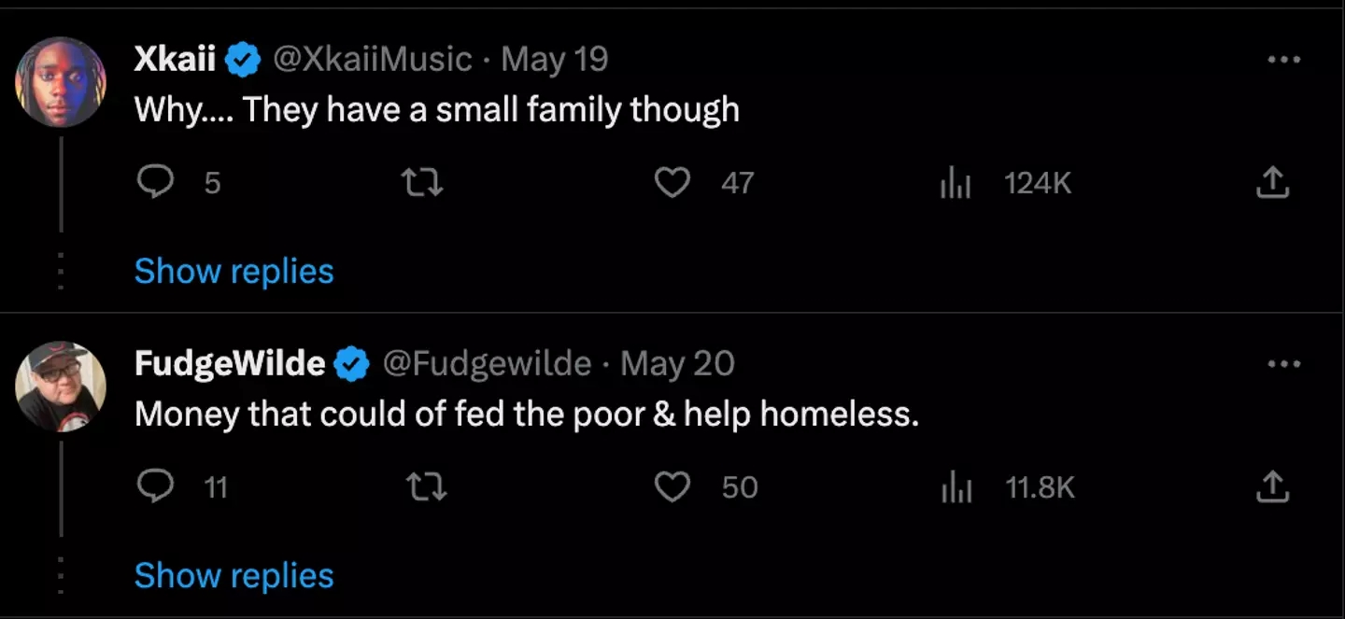This screenshot has width=1345, height=619.
Task: Retweet Xkaii's small family tweet
Action: tap(422, 183)
